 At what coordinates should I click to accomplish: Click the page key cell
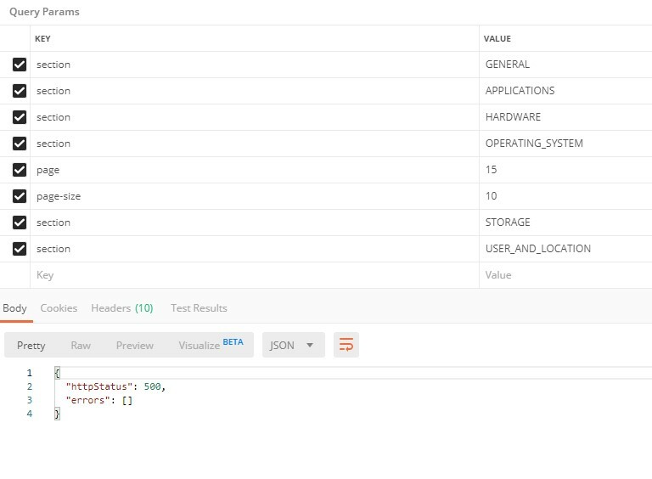pos(255,170)
